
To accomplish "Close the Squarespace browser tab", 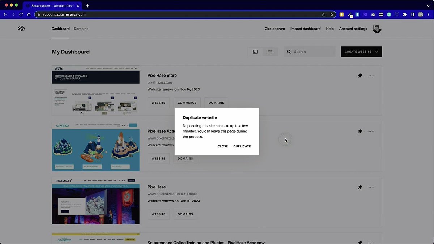I will click(x=78, y=6).
